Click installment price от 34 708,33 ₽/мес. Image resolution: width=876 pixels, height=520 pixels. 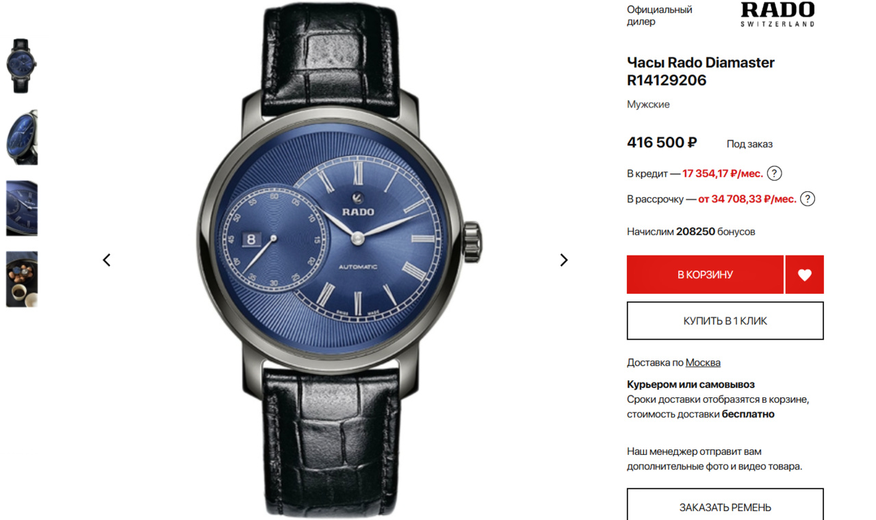[747, 199]
